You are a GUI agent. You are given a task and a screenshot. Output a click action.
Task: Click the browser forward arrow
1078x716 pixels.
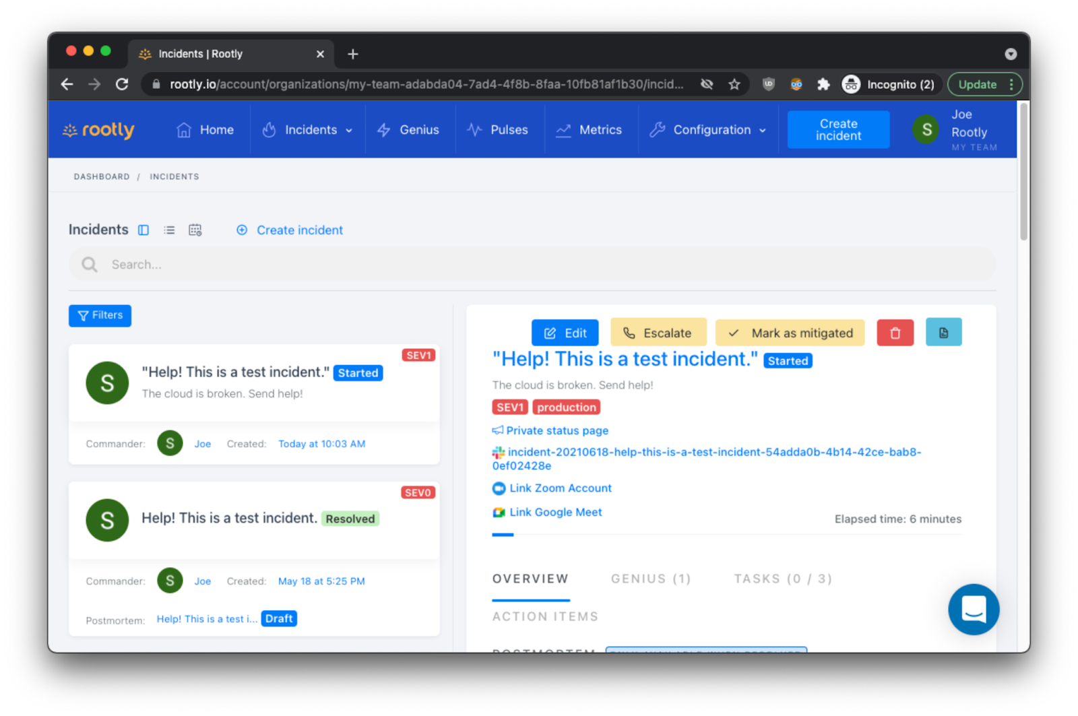click(x=94, y=84)
